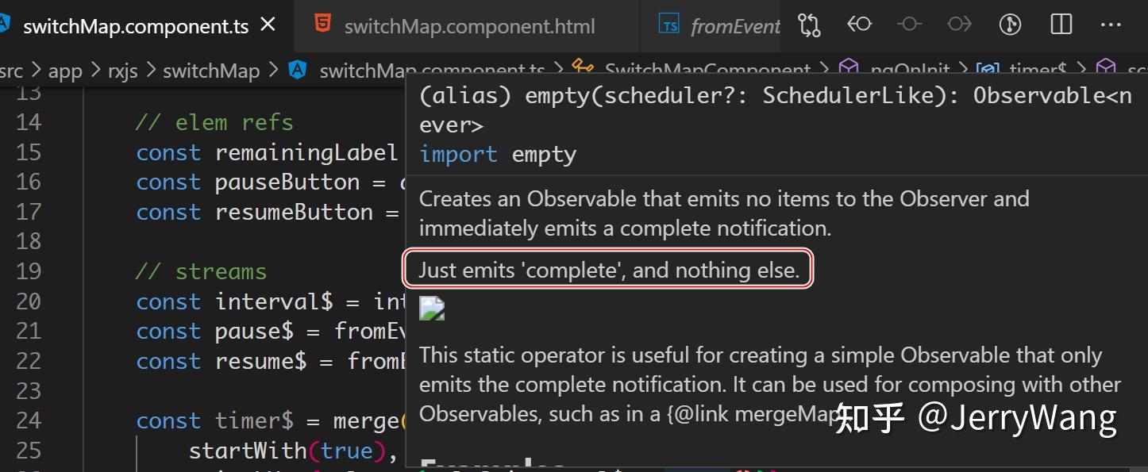Image resolution: width=1148 pixels, height=472 pixels.
Task: Switch to switchMap.component.html tab
Action: coord(469,27)
